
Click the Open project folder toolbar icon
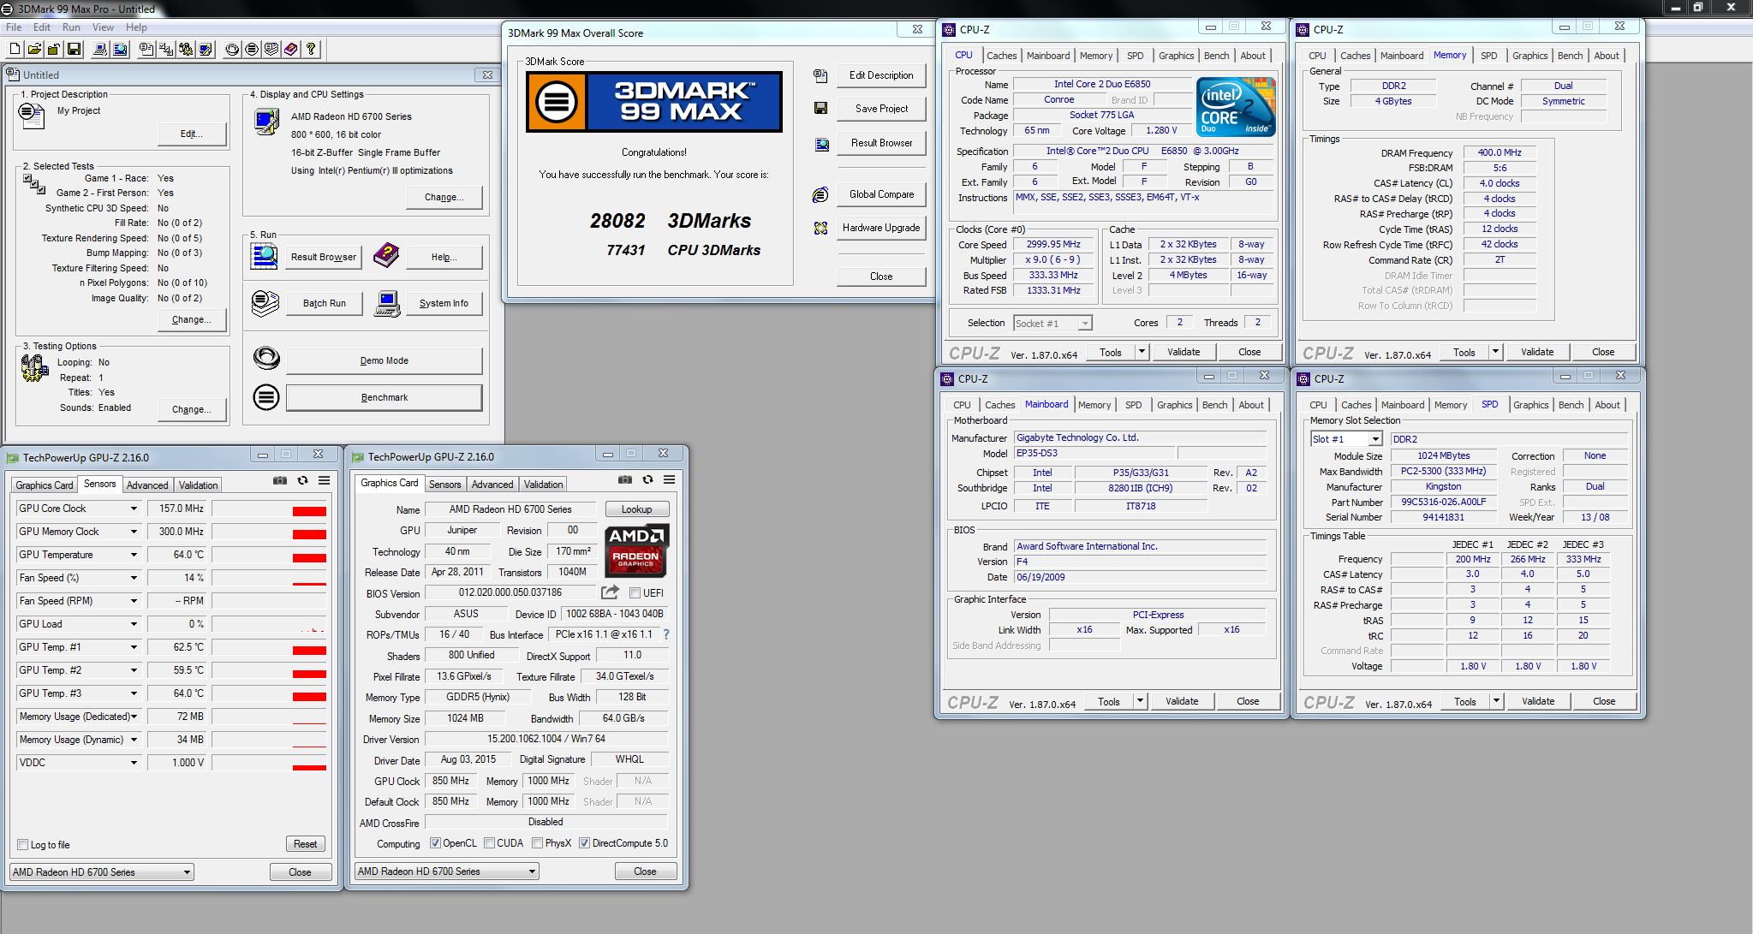[34, 49]
